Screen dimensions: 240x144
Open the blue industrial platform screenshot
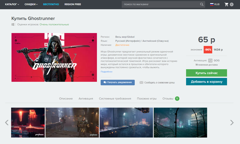tap(126, 123)
